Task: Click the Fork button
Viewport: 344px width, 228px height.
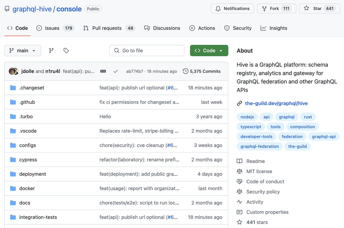Action: point(276,9)
